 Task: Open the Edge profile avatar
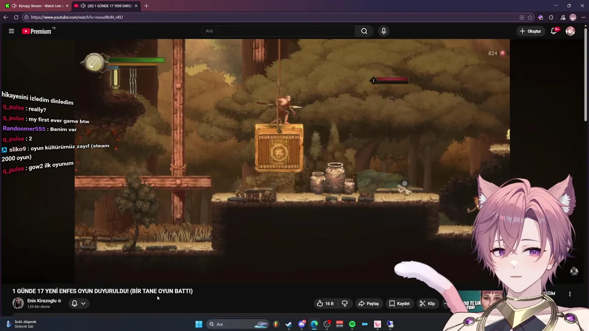573,17
